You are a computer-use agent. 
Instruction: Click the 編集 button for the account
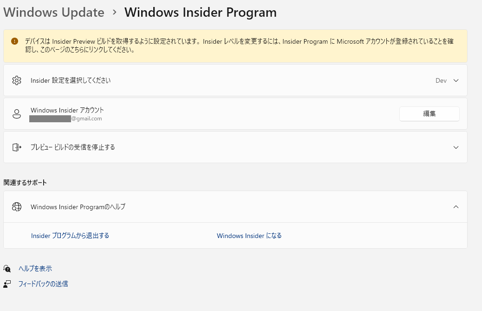(430, 114)
